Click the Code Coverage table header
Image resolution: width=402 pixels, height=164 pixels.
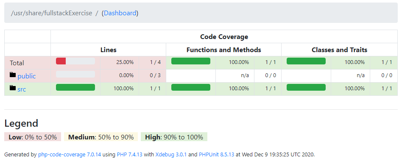tap(224, 36)
